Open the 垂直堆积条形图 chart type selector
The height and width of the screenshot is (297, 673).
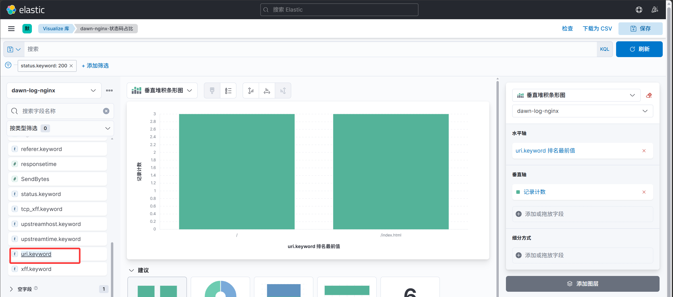162,90
